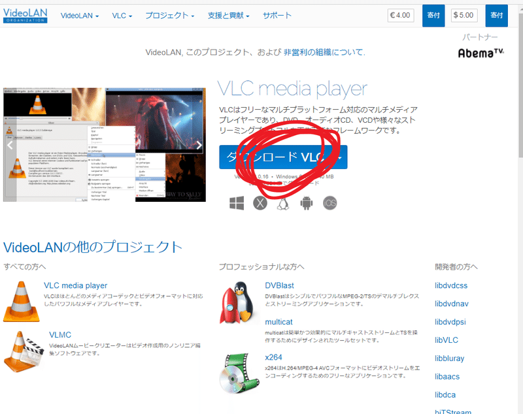This screenshot has height=414, width=523.
Task: Choose the Linux penguin platform icon
Action: 283,203
